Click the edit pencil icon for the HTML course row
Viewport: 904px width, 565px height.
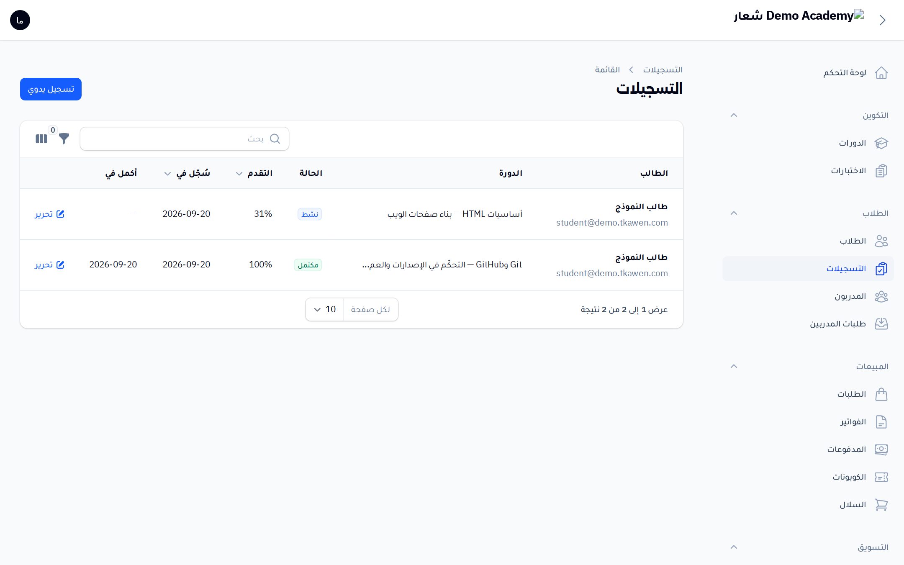(x=60, y=214)
